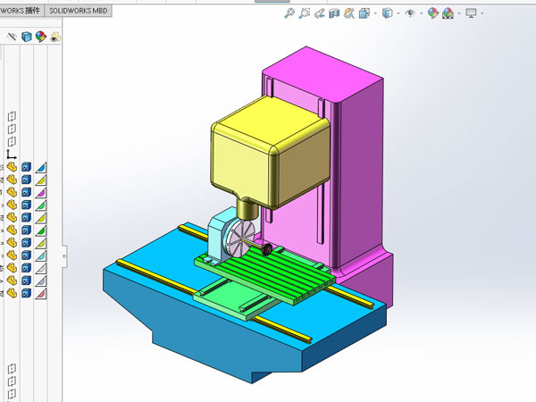The image size is (536, 402).
Task: Click the Zoom to Fit magnifier icon
Action: (289, 13)
